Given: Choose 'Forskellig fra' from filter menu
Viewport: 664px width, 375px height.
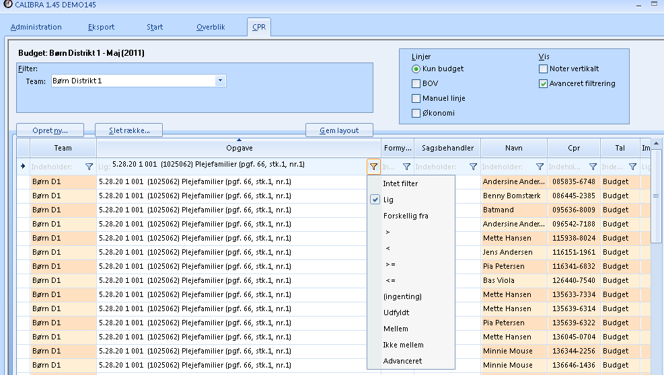Looking at the screenshot, I should (405, 216).
